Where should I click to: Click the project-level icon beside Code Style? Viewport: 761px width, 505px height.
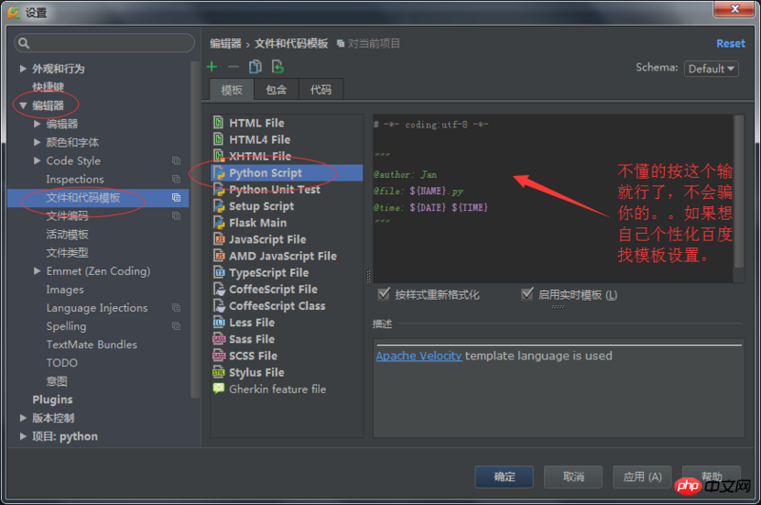pos(176,161)
